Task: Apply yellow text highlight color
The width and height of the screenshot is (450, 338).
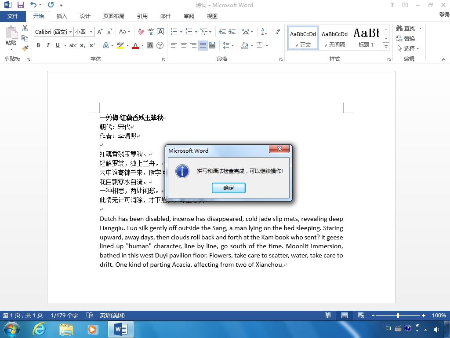Action: click(x=120, y=45)
